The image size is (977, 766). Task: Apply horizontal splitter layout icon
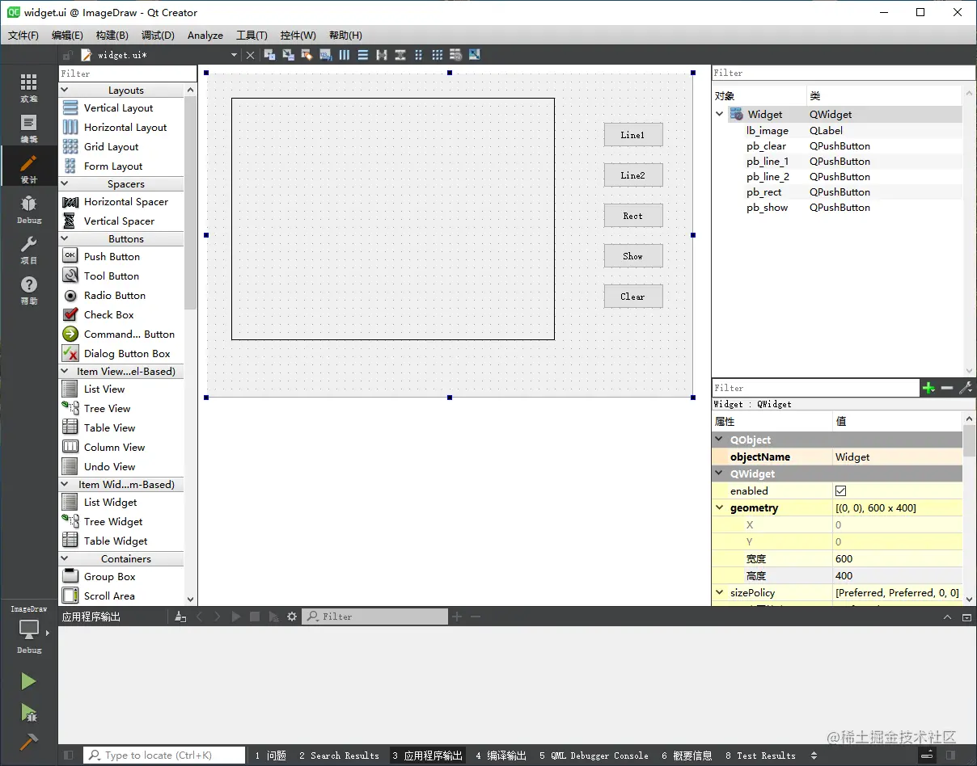pyautogui.click(x=382, y=55)
